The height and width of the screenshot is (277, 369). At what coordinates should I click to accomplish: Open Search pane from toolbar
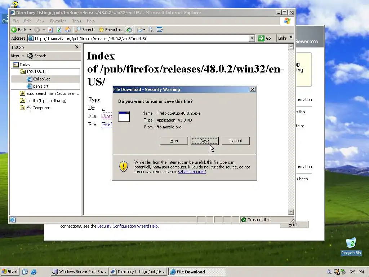point(85,30)
